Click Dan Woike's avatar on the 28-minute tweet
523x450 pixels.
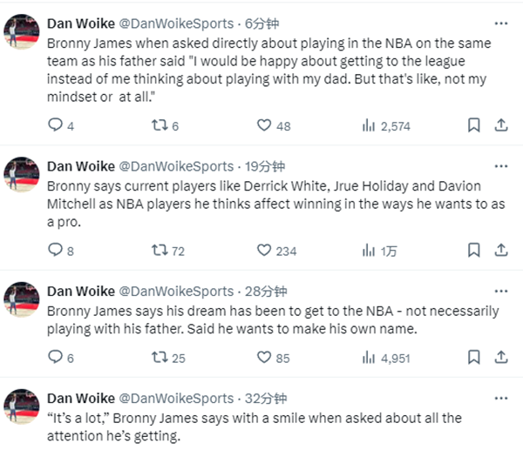[22, 299]
